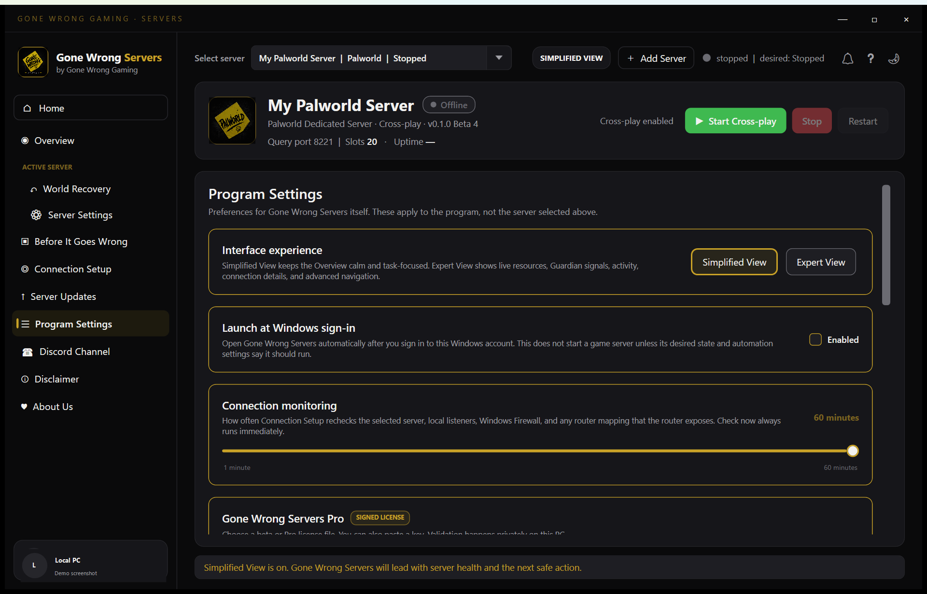The image size is (927, 594).
Task: Click the World Recovery arrow icon
Action: click(34, 189)
